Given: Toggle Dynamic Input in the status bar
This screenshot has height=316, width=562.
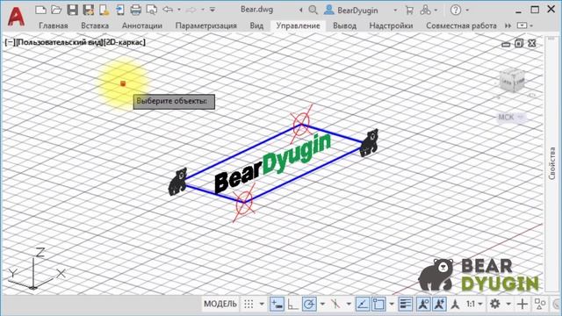Looking at the screenshot, I should tap(277, 304).
